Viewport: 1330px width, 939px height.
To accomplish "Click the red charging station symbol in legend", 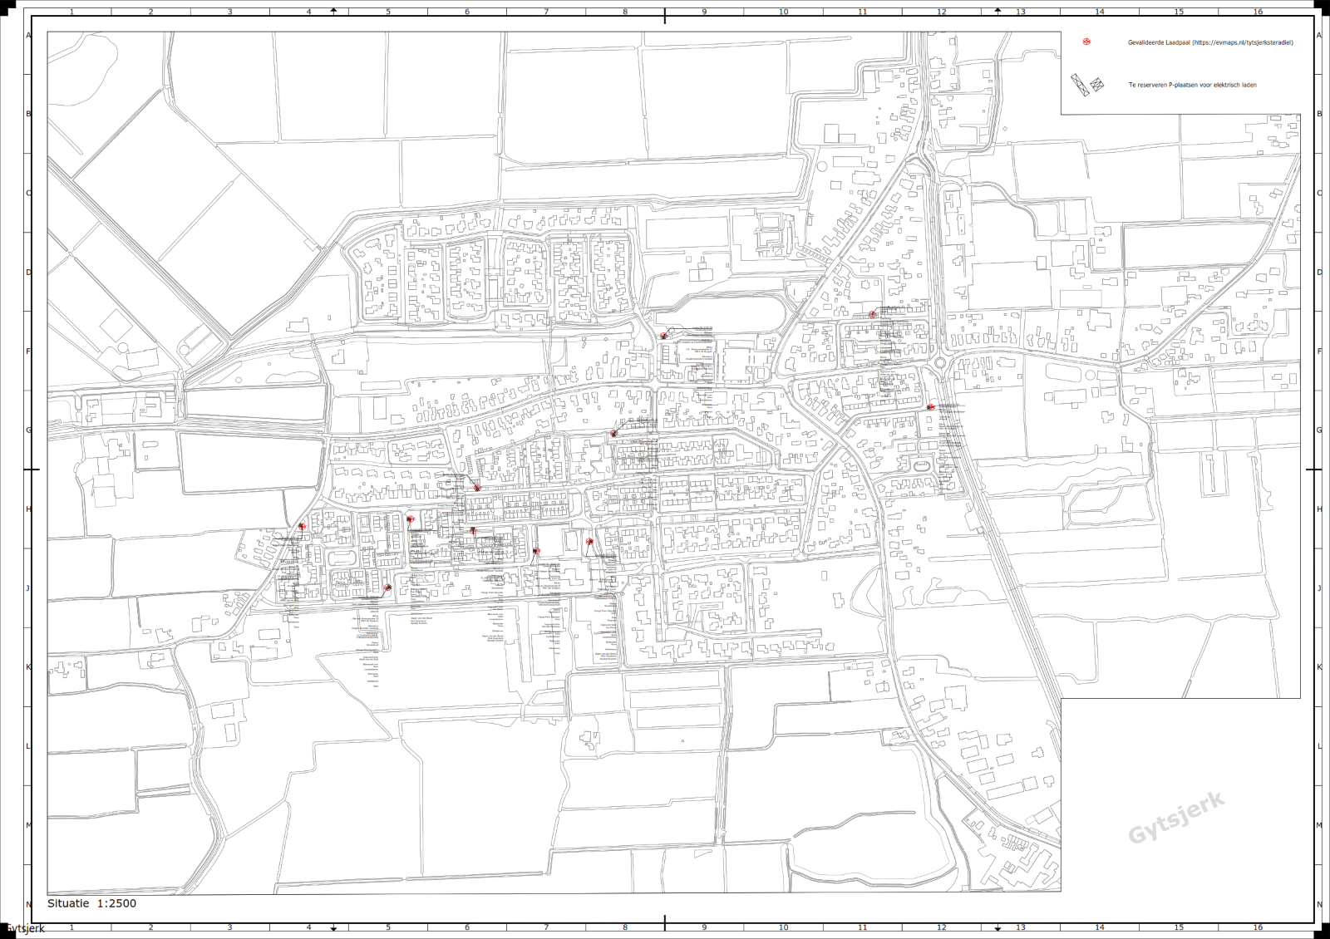I will pyautogui.click(x=1086, y=42).
